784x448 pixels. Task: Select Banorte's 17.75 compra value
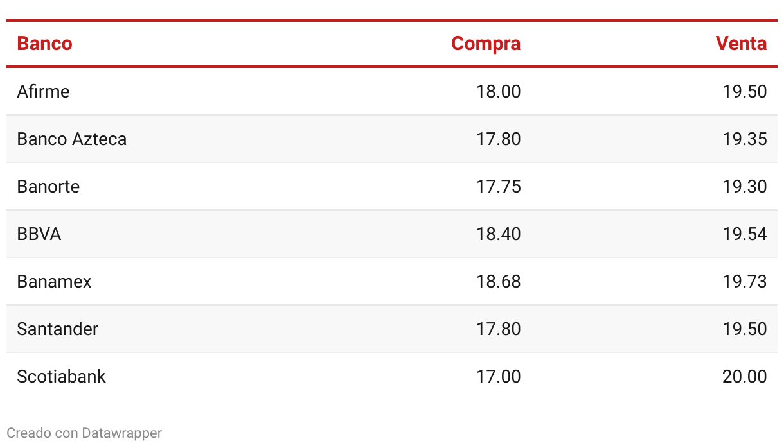pos(499,186)
